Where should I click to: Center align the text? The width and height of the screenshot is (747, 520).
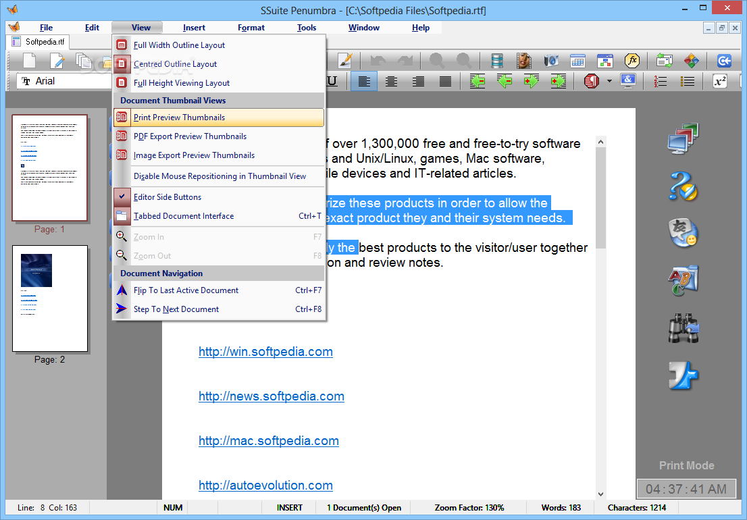(391, 82)
